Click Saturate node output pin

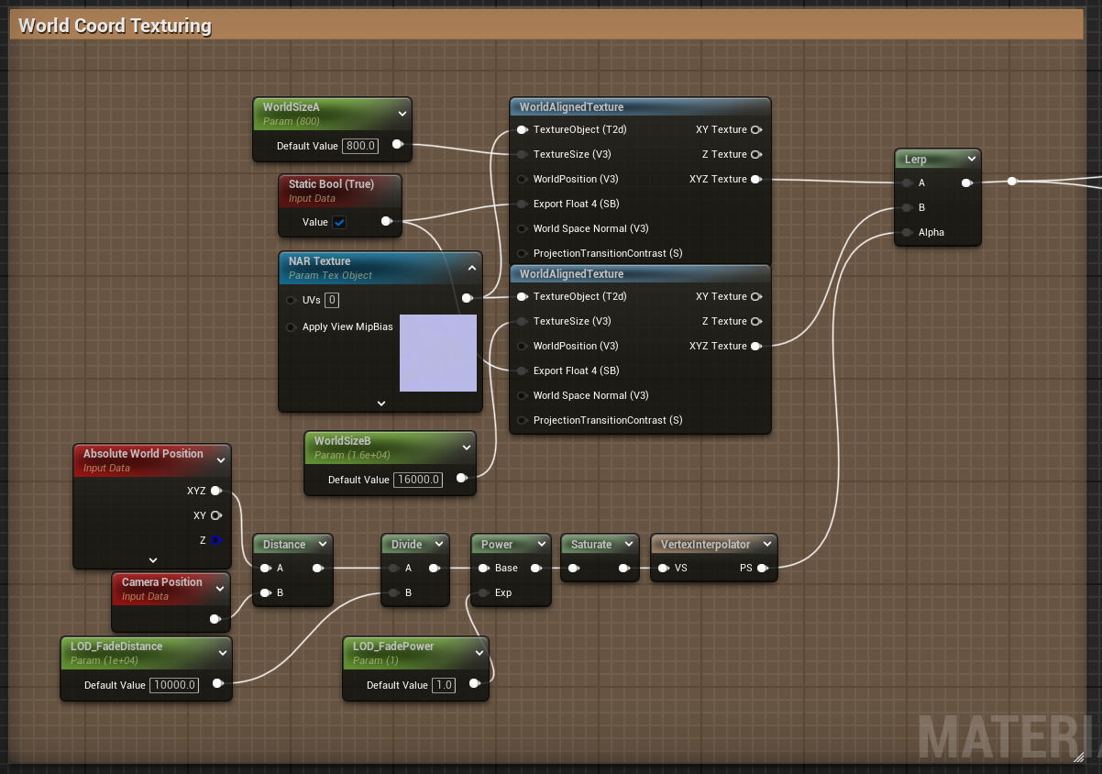[624, 569]
